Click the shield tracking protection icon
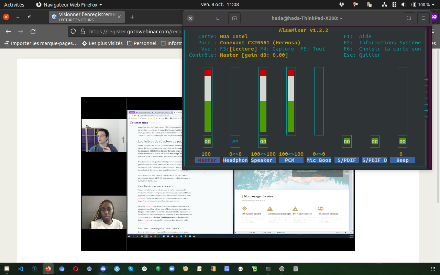 pyautogui.click(x=73, y=31)
